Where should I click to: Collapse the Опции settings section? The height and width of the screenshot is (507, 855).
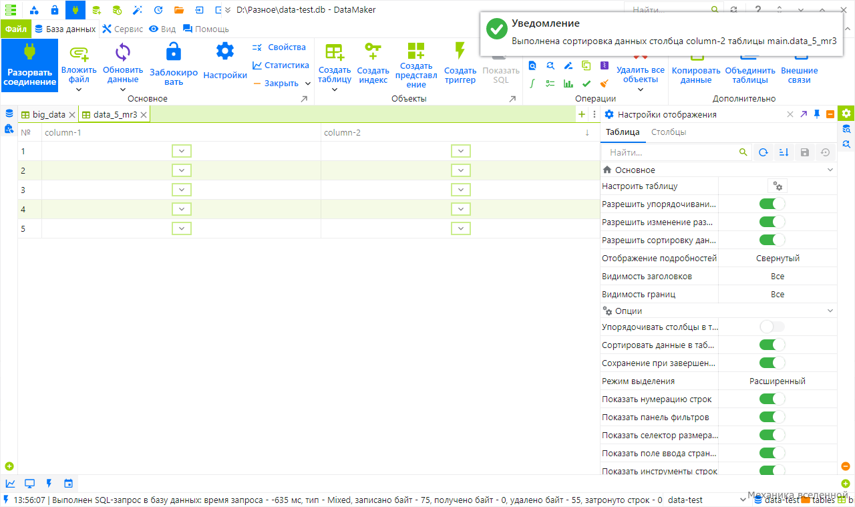point(830,311)
